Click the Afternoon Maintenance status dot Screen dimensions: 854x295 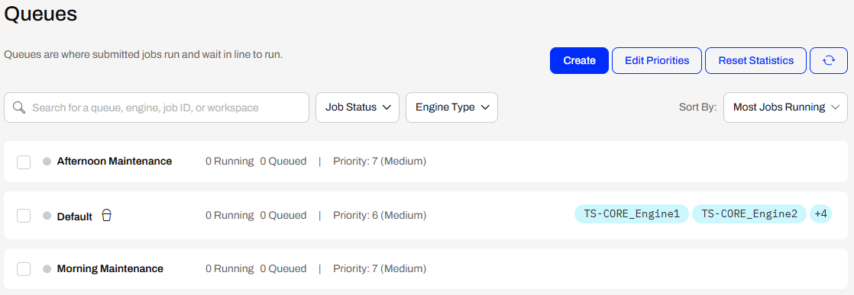click(x=47, y=162)
